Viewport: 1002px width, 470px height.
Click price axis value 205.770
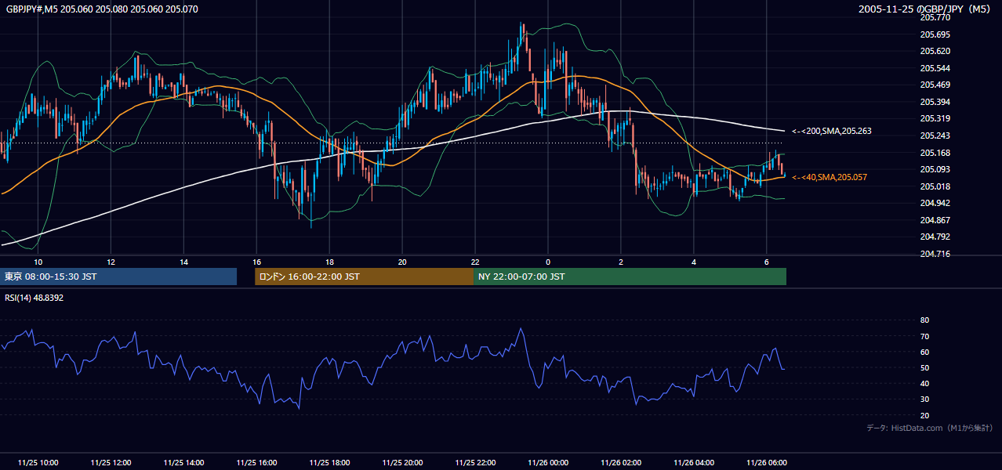(x=935, y=17)
